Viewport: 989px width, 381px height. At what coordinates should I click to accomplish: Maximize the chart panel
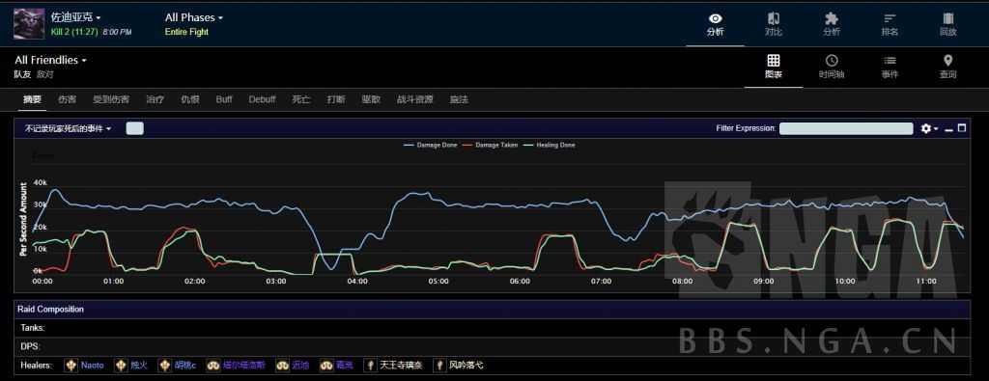(x=962, y=128)
